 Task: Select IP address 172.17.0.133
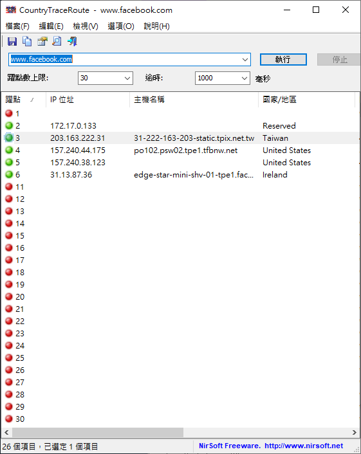(73, 125)
